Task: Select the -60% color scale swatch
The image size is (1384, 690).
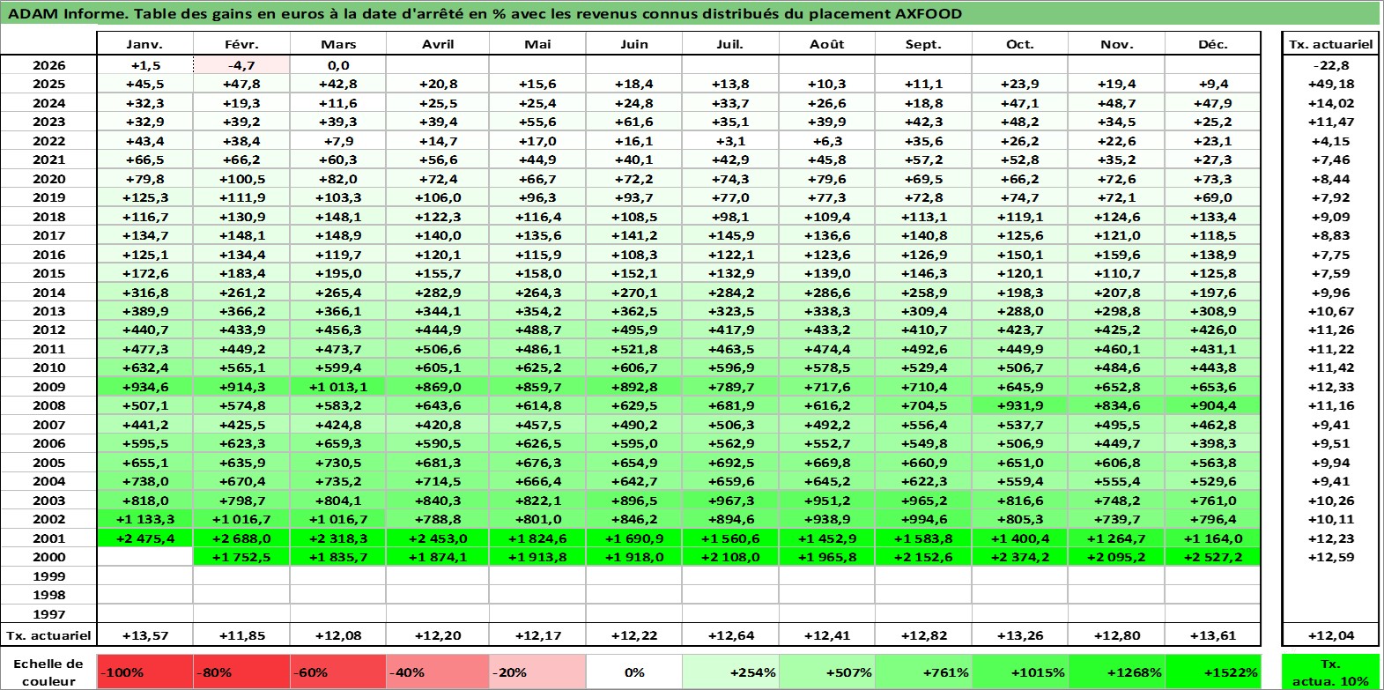Action: point(338,672)
